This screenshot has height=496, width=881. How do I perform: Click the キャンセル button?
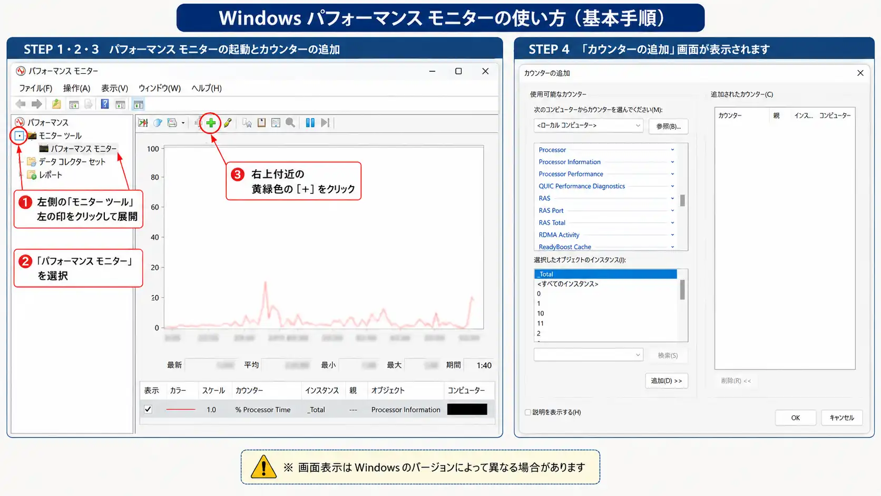pos(841,417)
